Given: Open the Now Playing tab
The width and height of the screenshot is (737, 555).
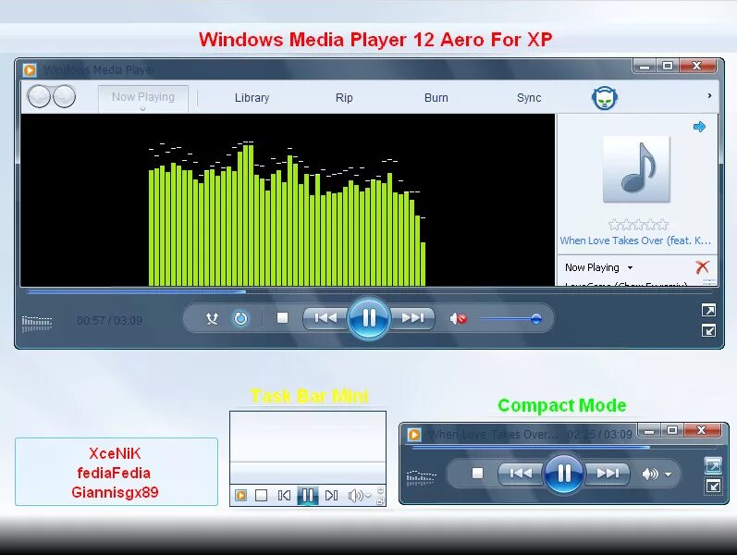Looking at the screenshot, I should (143, 97).
